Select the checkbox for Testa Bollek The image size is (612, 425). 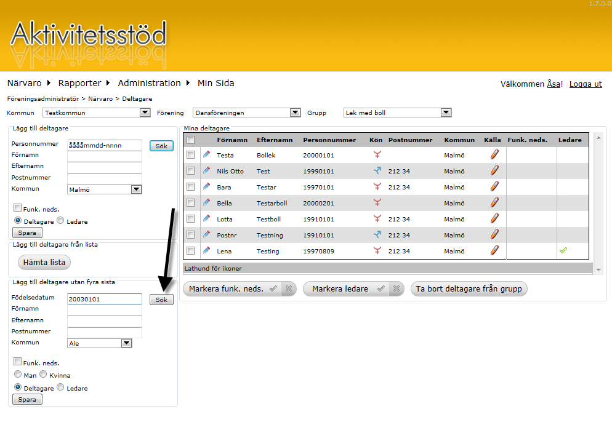click(x=190, y=155)
